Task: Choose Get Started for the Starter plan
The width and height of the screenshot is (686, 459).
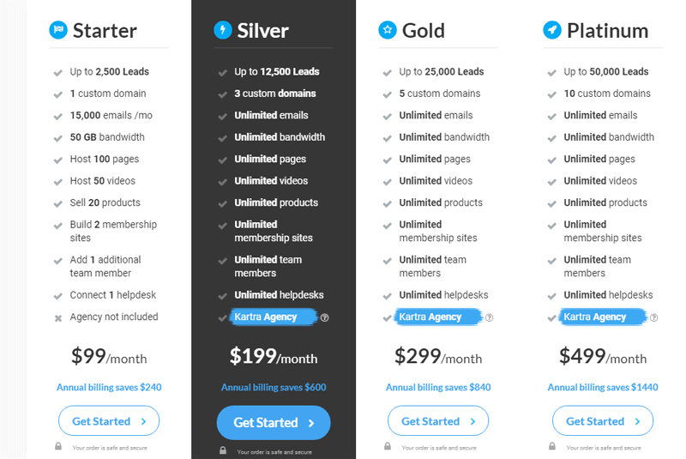Action: (x=109, y=421)
